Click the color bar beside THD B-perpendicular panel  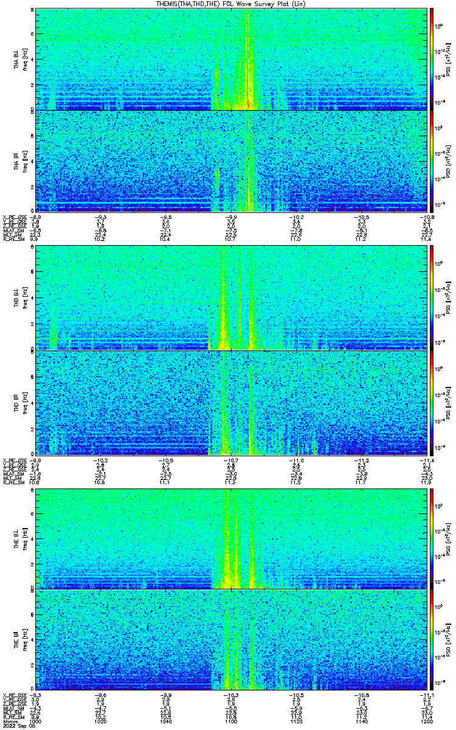431,297
